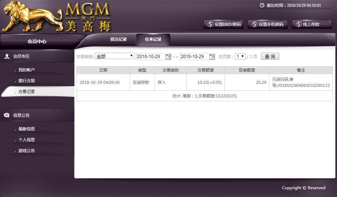Open the start date calendar picker icon
This screenshot has height=197, width=337.
(168, 57)
